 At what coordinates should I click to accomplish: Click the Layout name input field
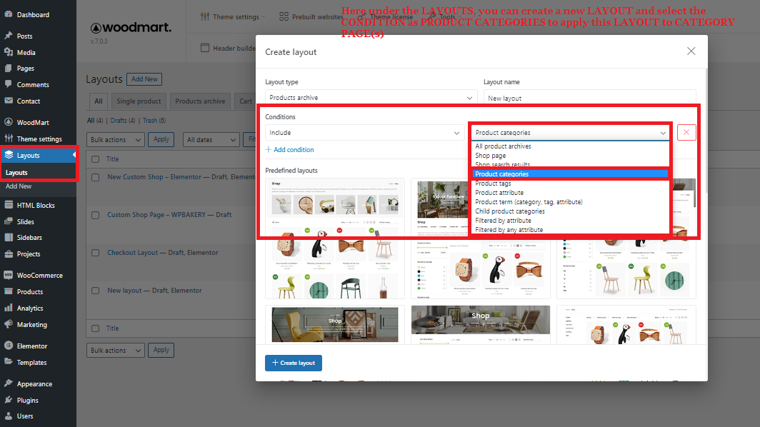589,97
